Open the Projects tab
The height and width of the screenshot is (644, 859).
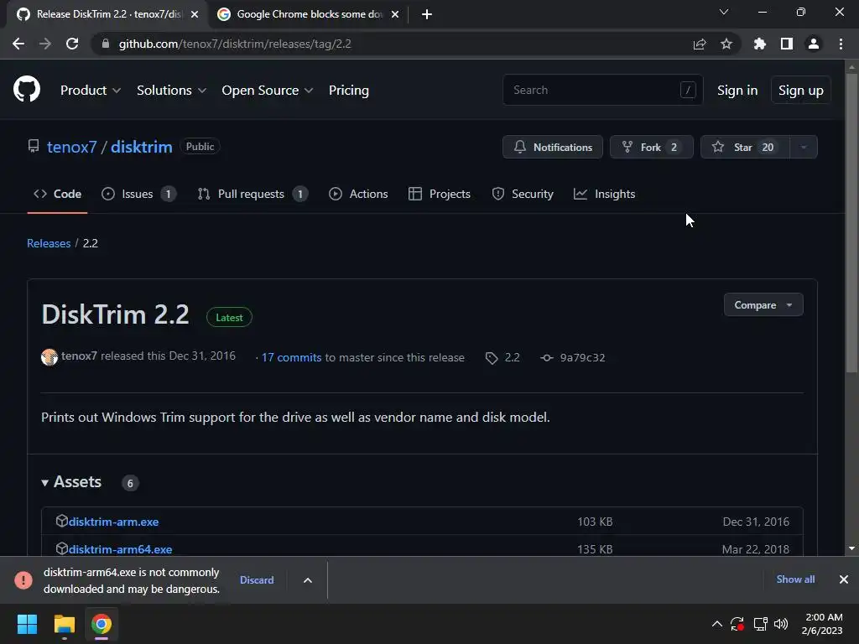click(x=440, y=194)
